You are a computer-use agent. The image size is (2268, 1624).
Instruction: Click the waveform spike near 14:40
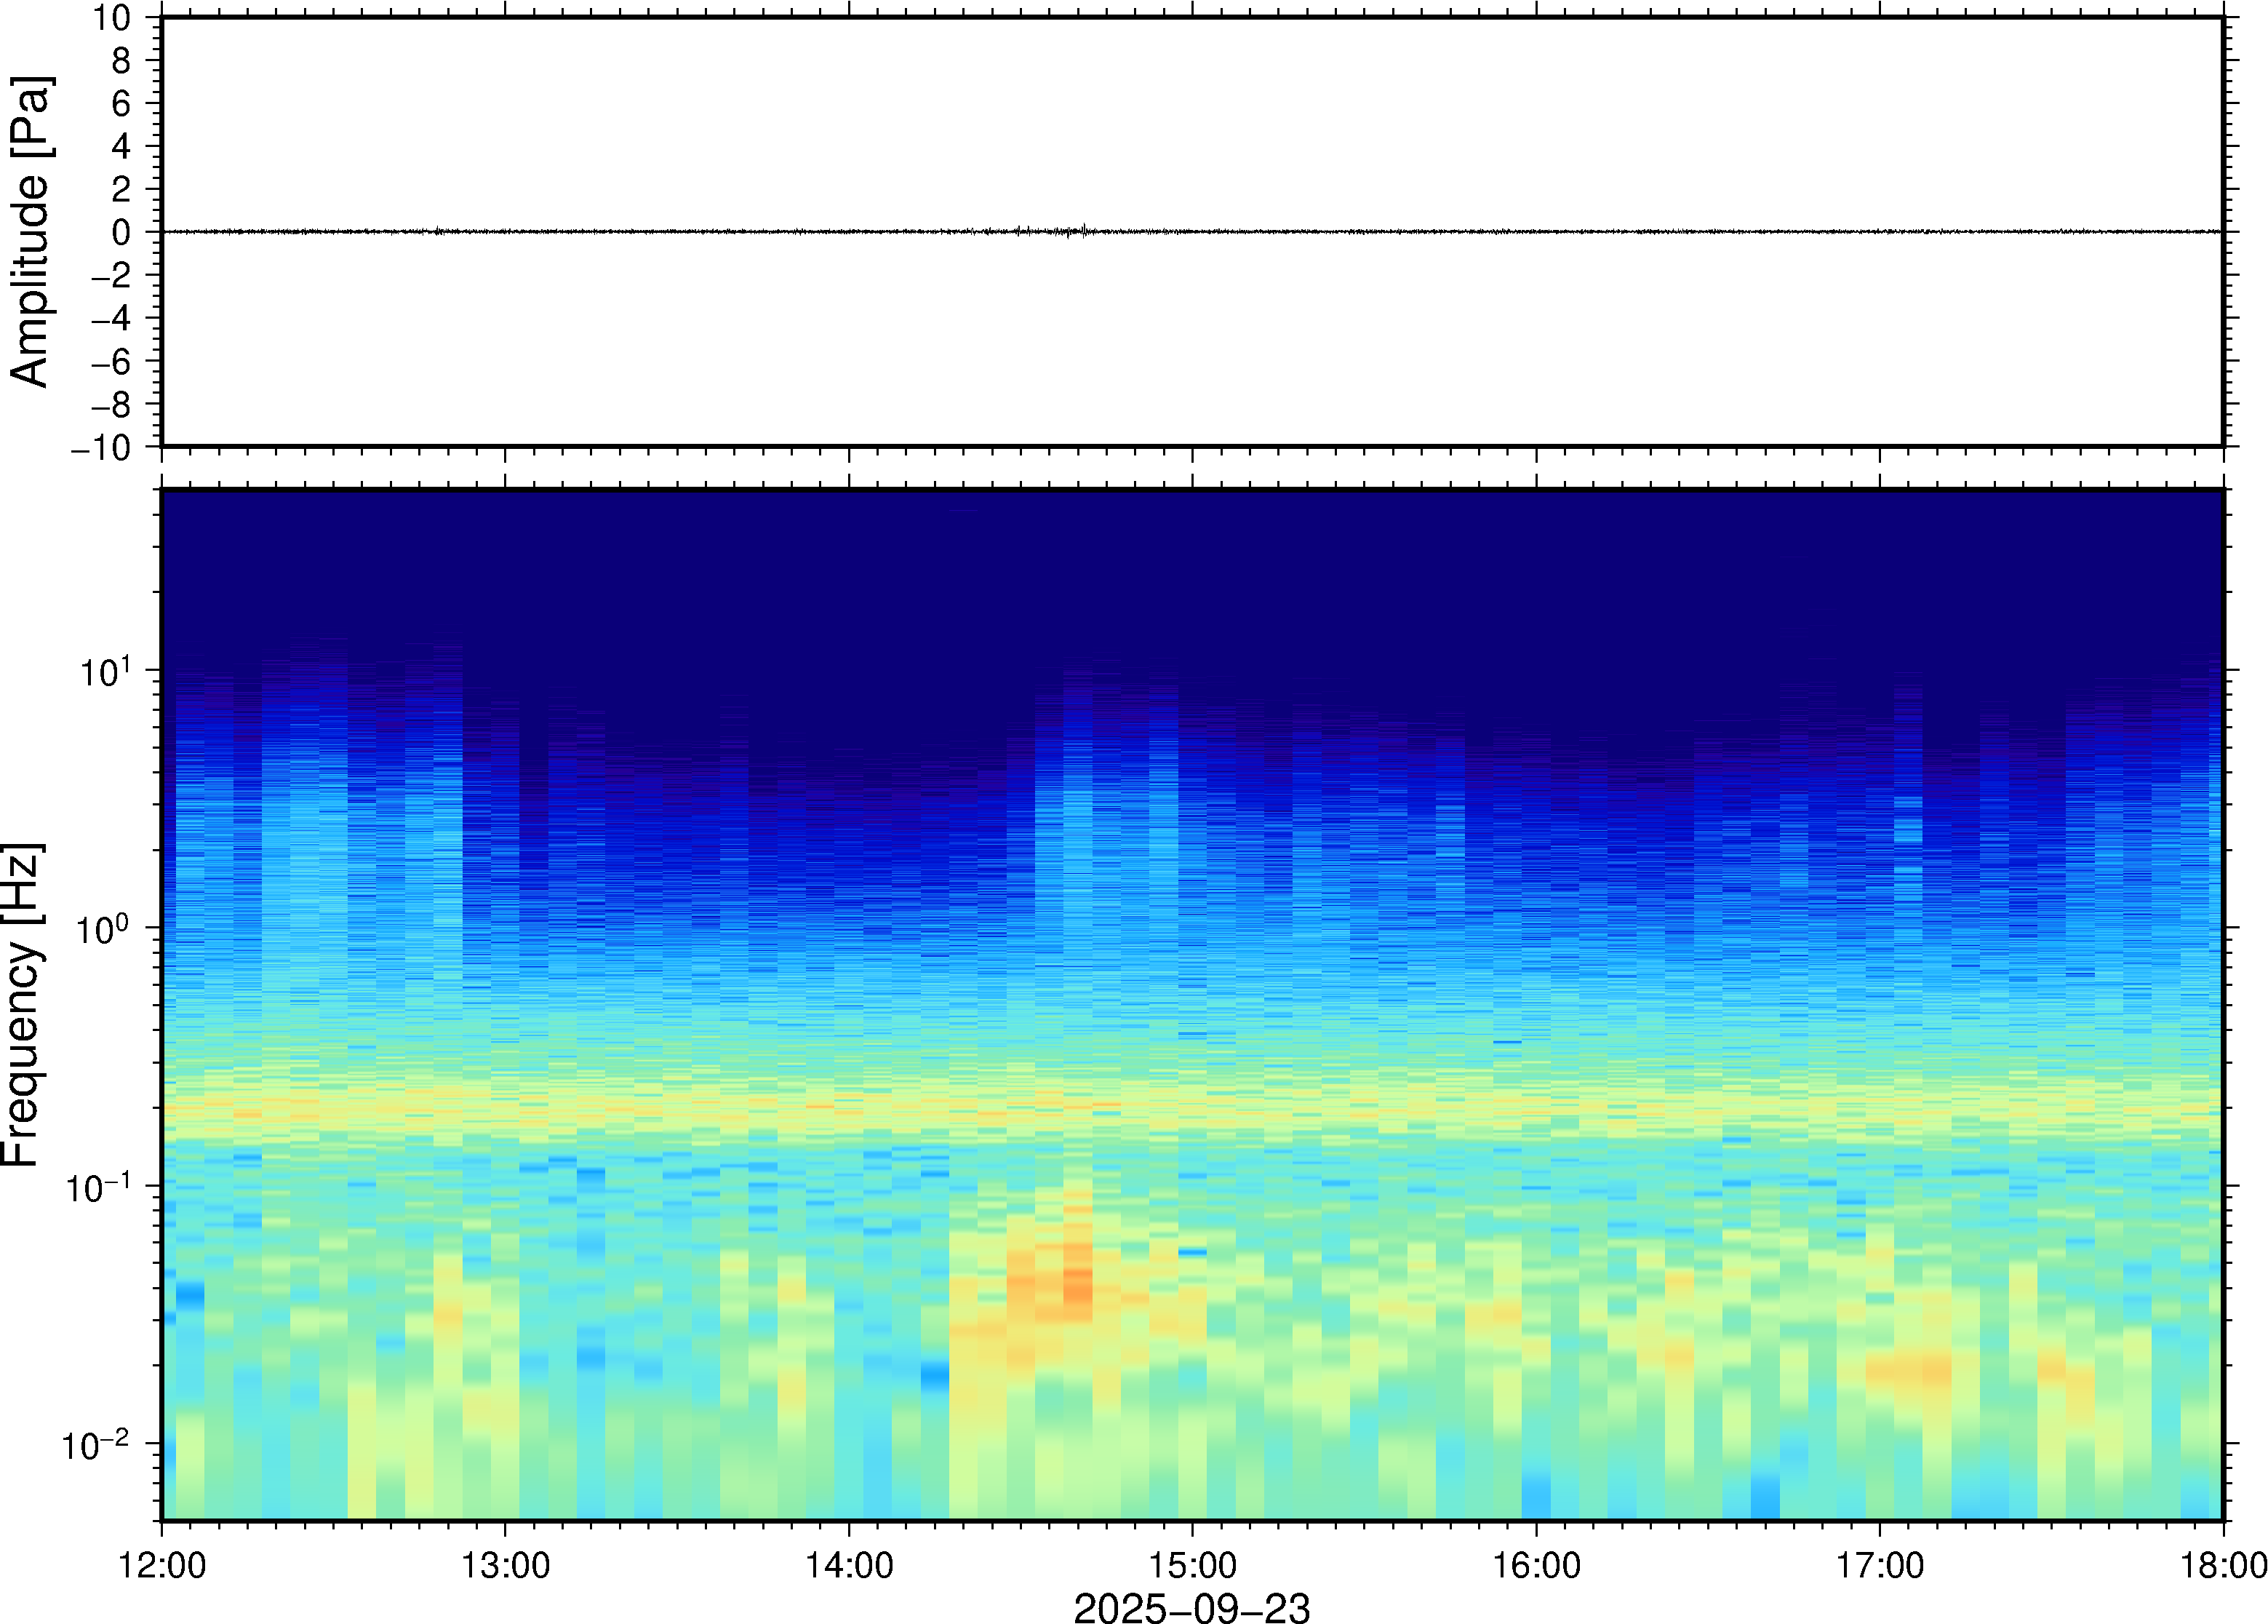[1085, 229]
